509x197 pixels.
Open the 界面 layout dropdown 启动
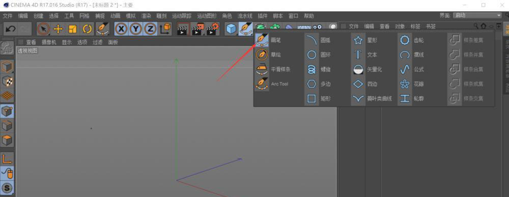point(477,15)
